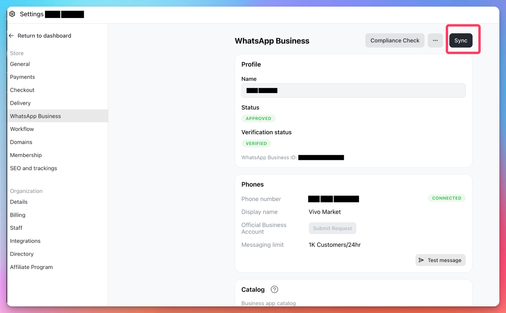Click the profile Name input field
The height and width of the screenshot is (313, 506).
353,90
